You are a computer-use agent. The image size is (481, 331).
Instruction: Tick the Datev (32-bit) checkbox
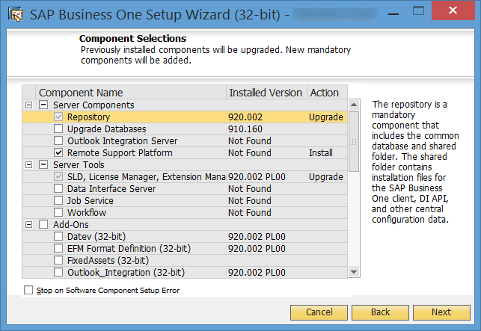[x=58, y=236]
